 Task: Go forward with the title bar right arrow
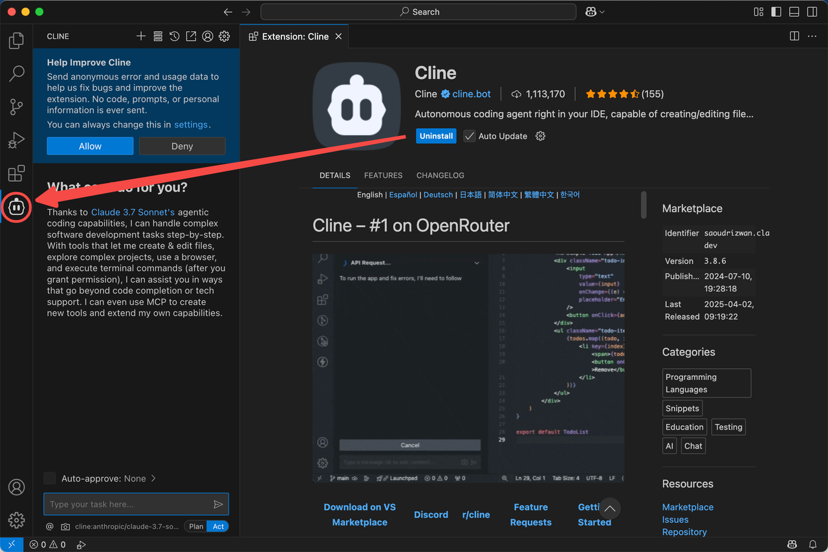[246, 12]
